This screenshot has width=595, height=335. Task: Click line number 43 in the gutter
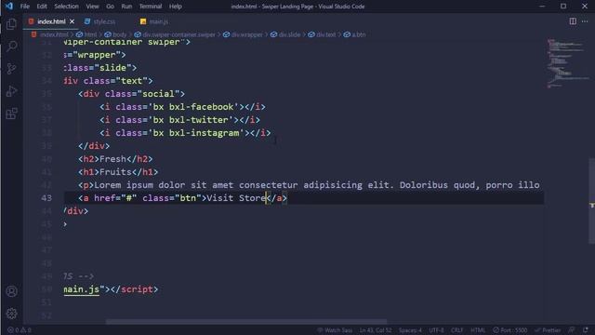(46, 198)
